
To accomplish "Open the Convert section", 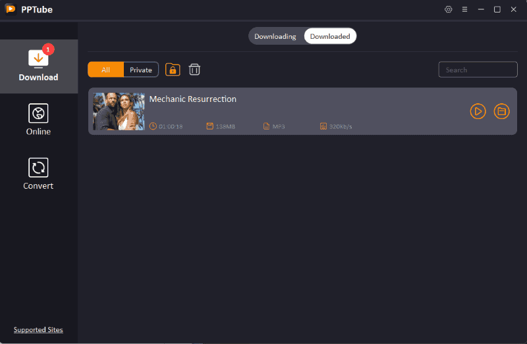I will pyautogui.click(x=38, y=174).
